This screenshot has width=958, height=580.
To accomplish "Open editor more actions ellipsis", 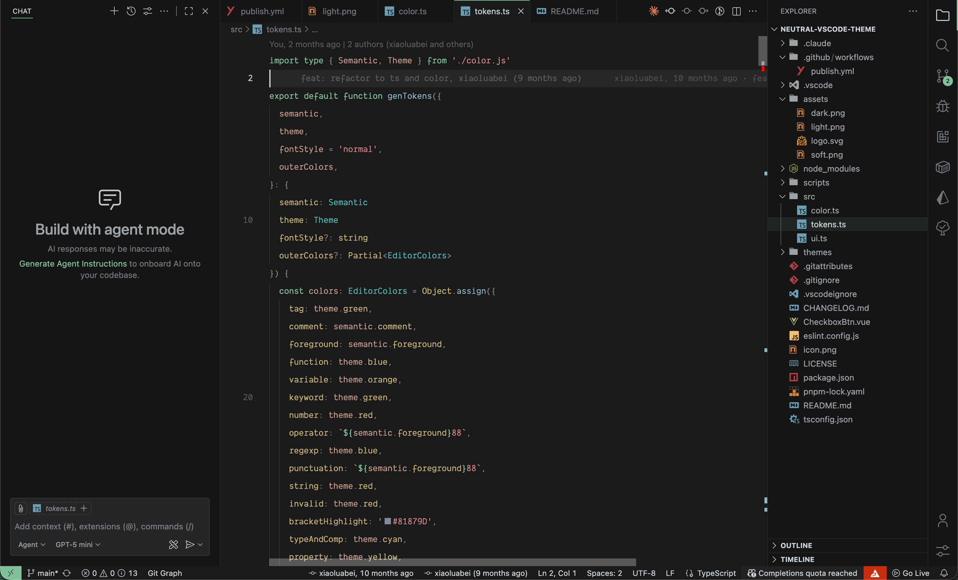I will (753, 11).
